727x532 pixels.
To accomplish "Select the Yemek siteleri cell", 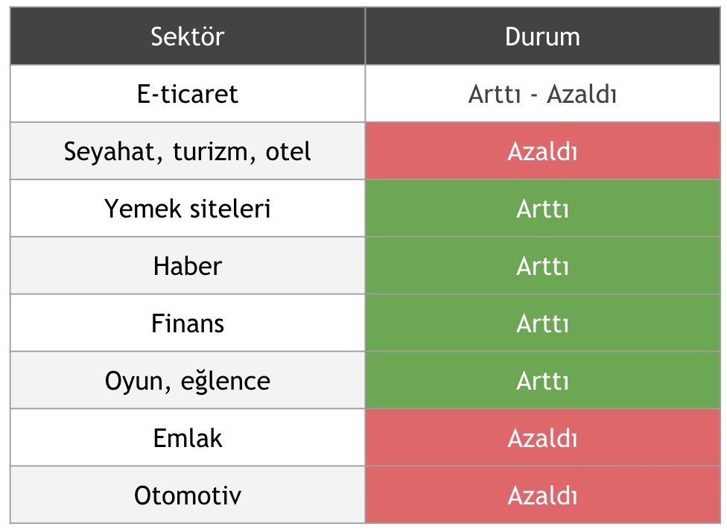I will (x=188, y=209).
